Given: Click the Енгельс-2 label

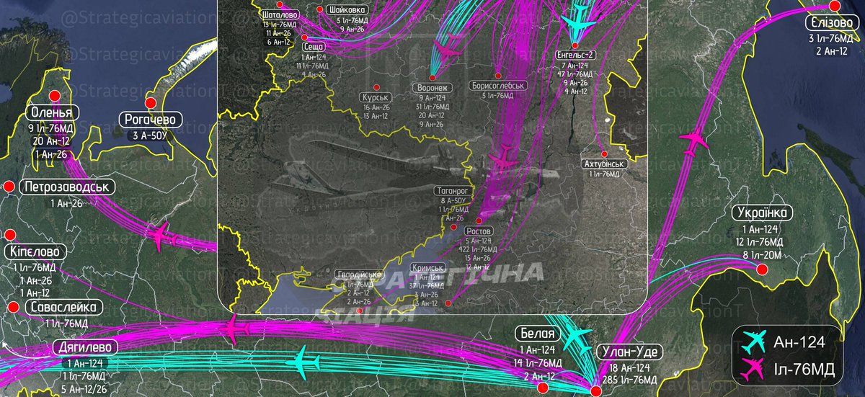Looking at the screenshot, I should pyautogui.click(x=576, y=55).
